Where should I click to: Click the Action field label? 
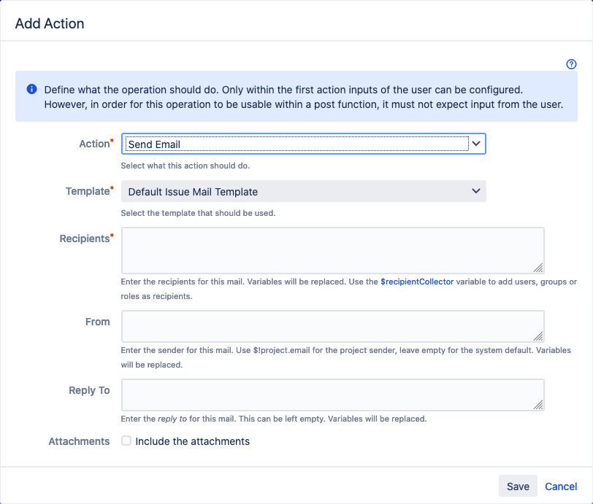click(93, 144)
